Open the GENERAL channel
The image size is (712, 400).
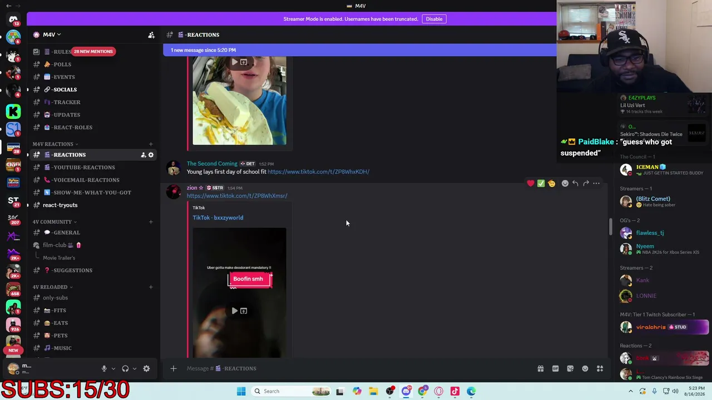92,233
